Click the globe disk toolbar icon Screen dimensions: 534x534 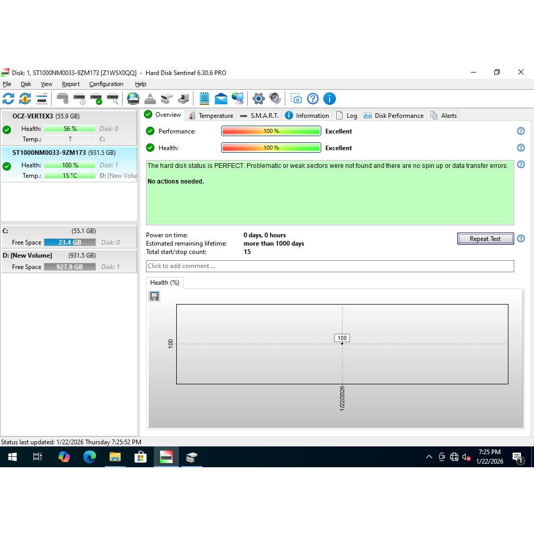pyautogui.click(x=133, y=99)
